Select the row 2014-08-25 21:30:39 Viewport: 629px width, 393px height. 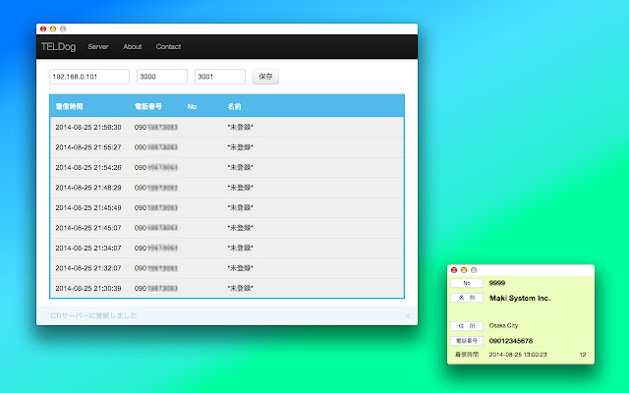coord(227,288)
